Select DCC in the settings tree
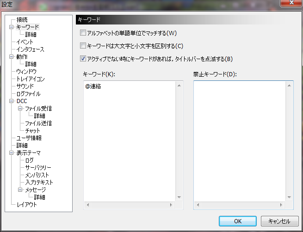Image resolution: width=303 pixels, height=232 pixels. click(x=22, y=101)
